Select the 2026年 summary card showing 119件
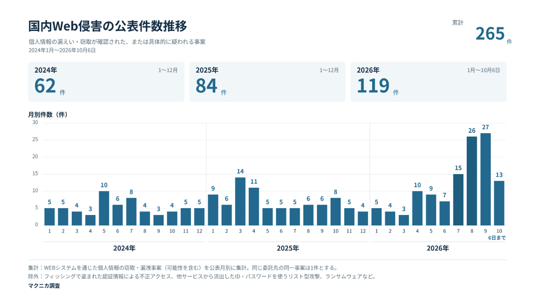Screen dimensions: 541x304 tap(428, 82)
